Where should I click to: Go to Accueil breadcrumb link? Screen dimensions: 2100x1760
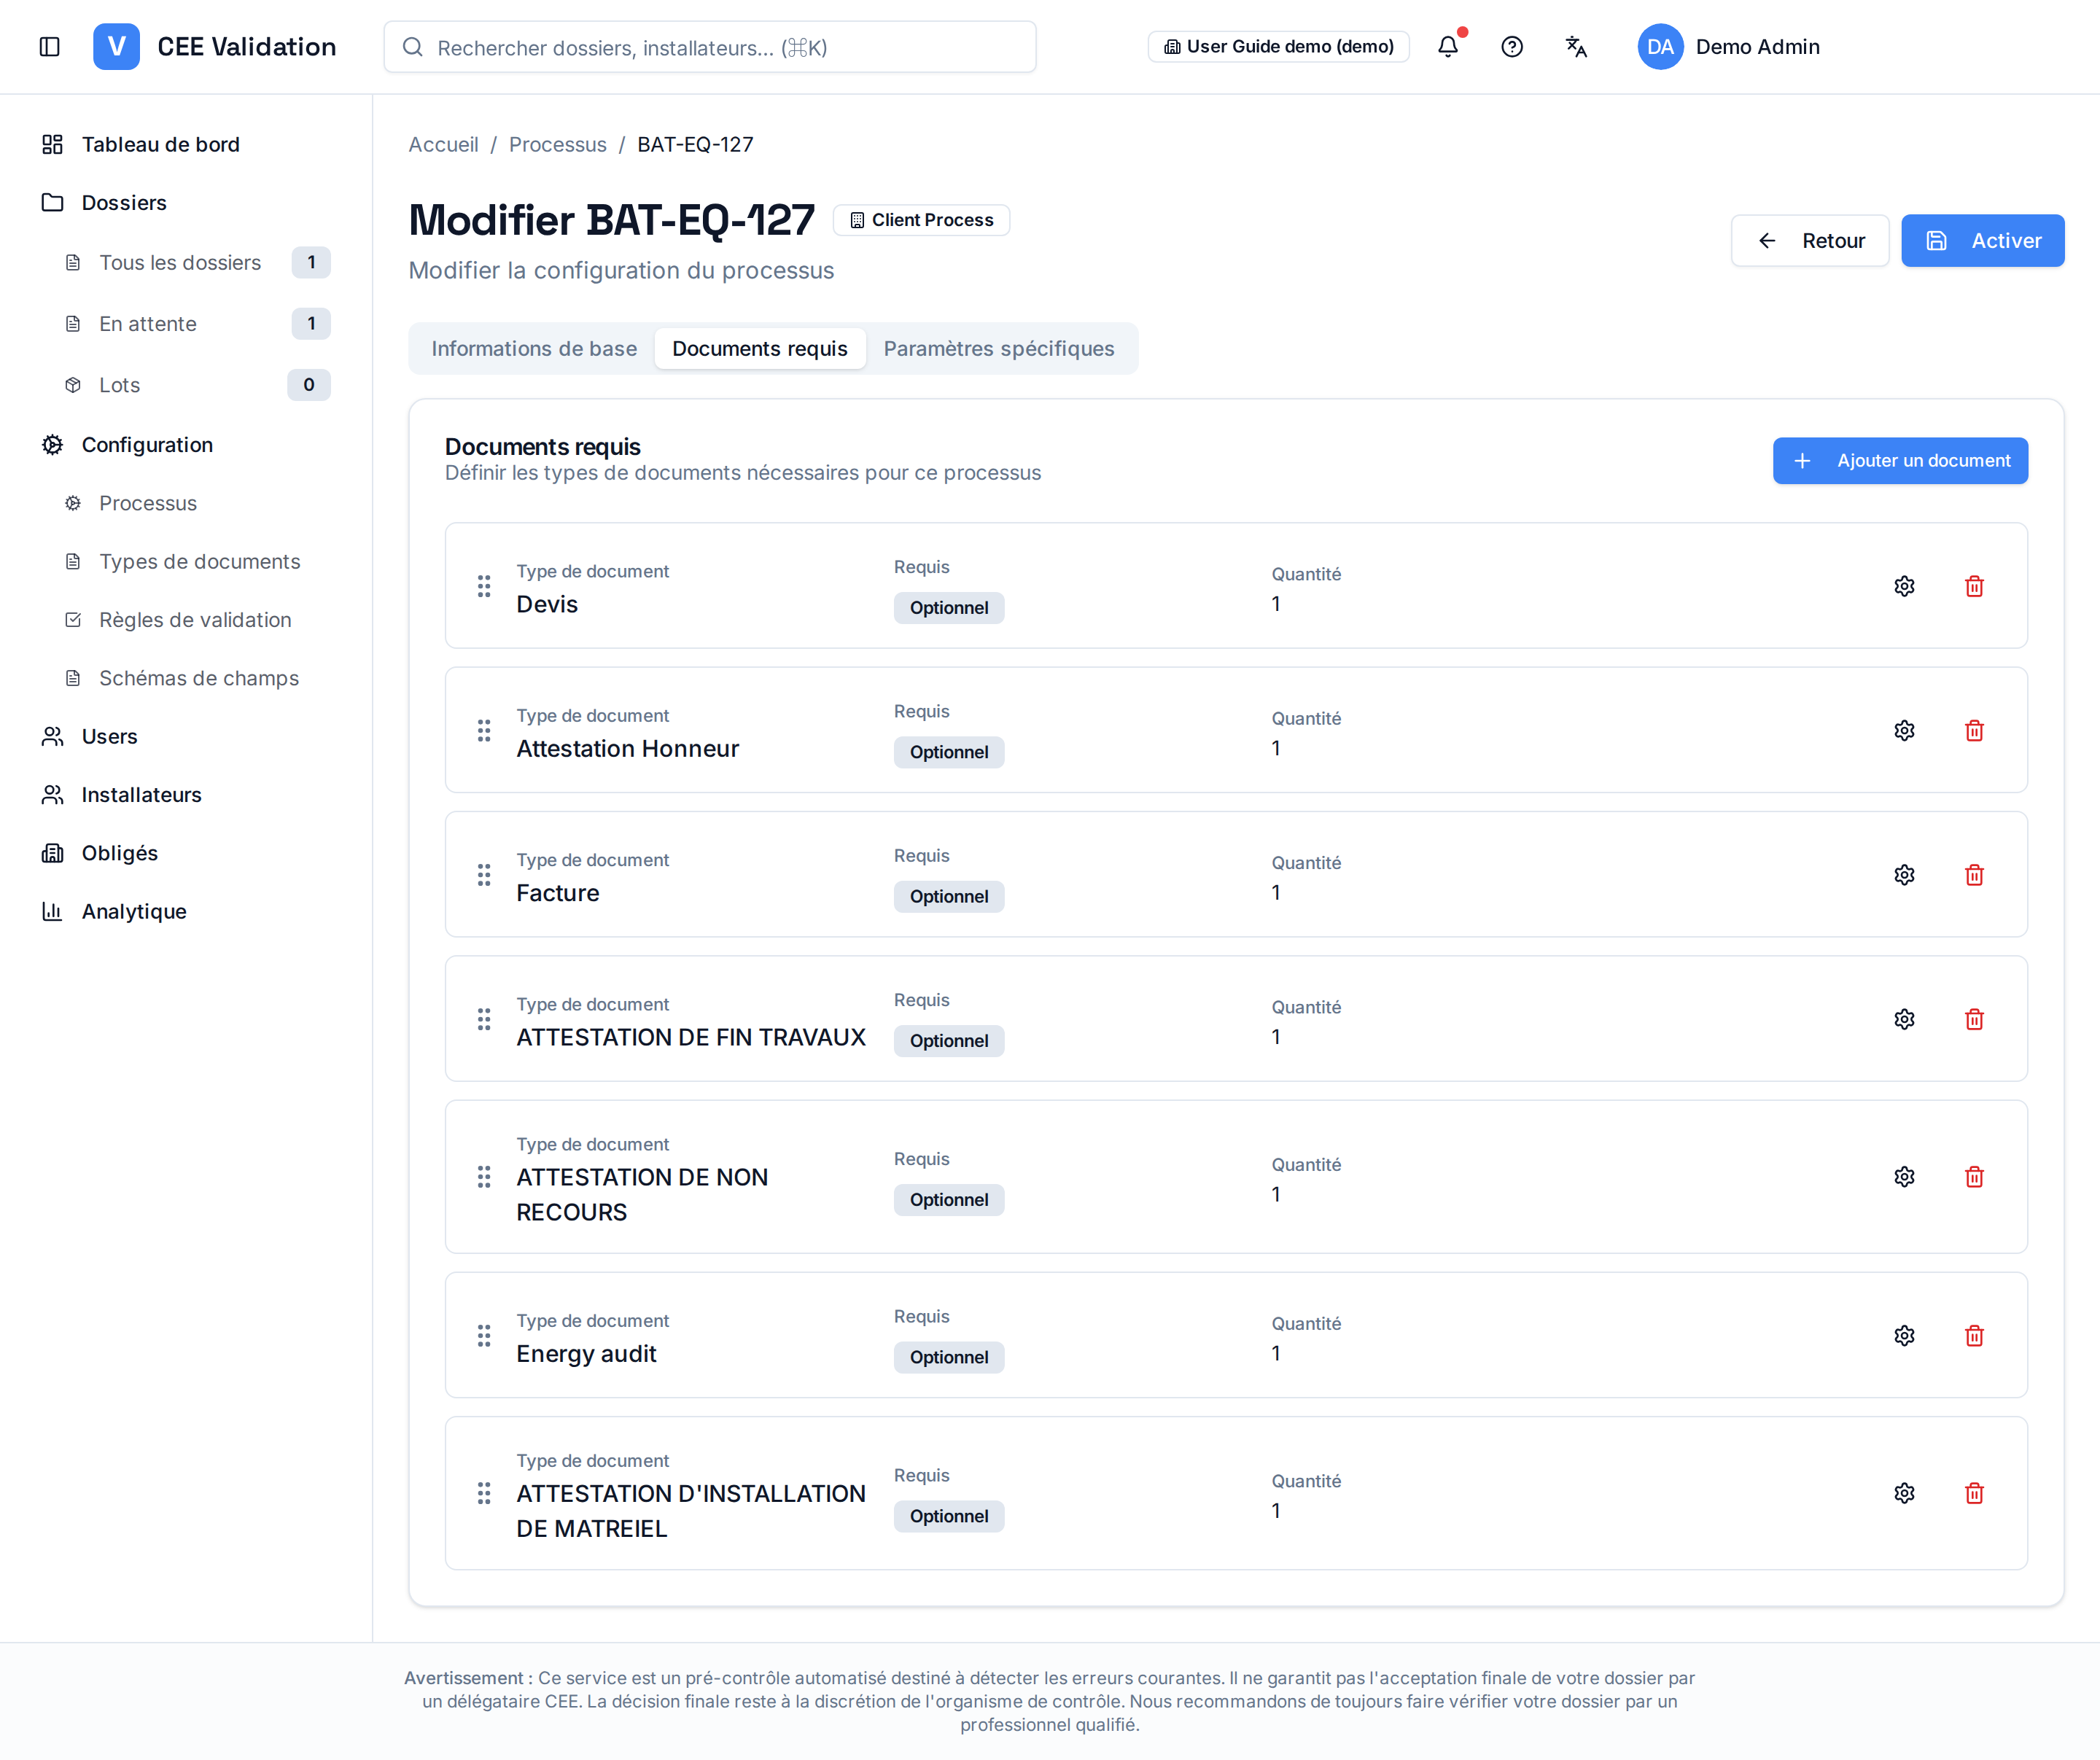[443, 145]
